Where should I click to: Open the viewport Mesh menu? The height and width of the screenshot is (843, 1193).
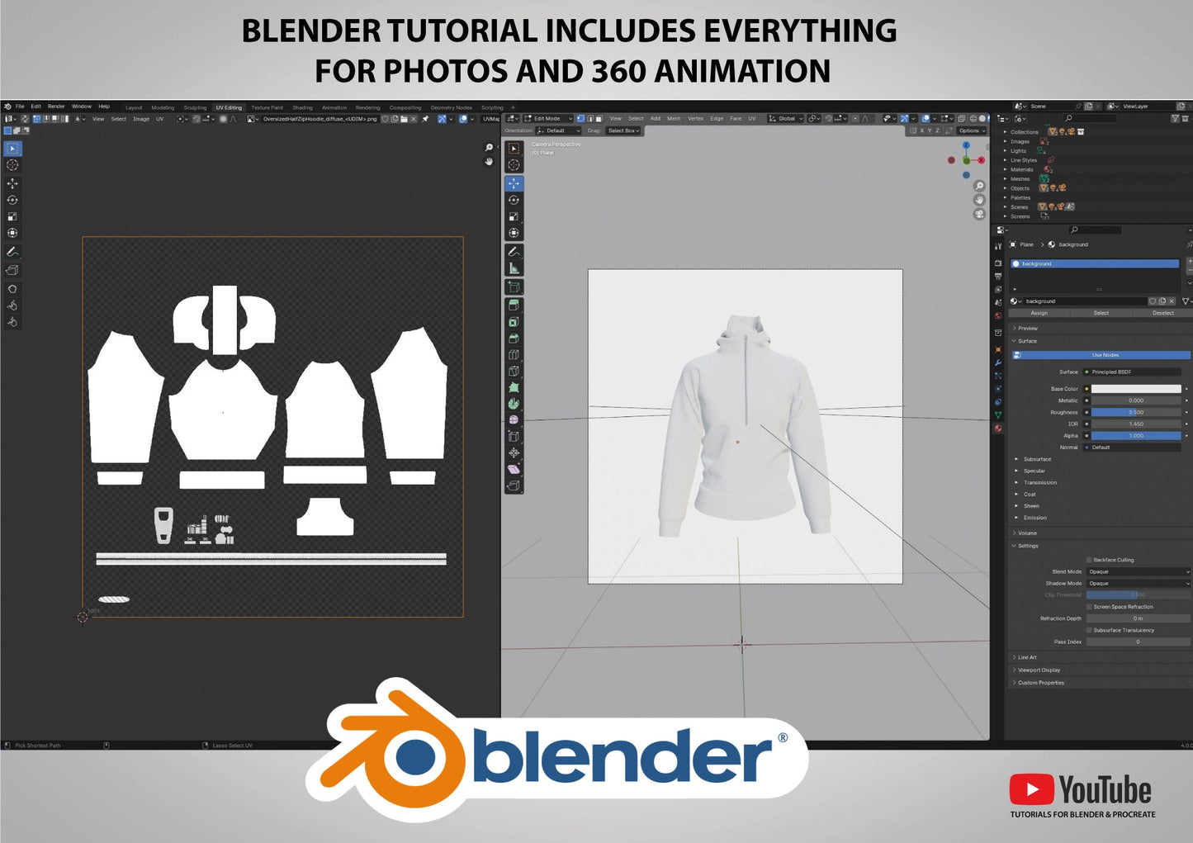point(674,119)
